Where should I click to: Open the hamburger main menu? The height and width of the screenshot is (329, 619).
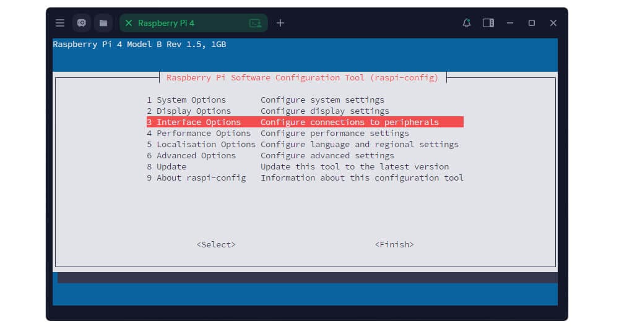pos(60,23)
